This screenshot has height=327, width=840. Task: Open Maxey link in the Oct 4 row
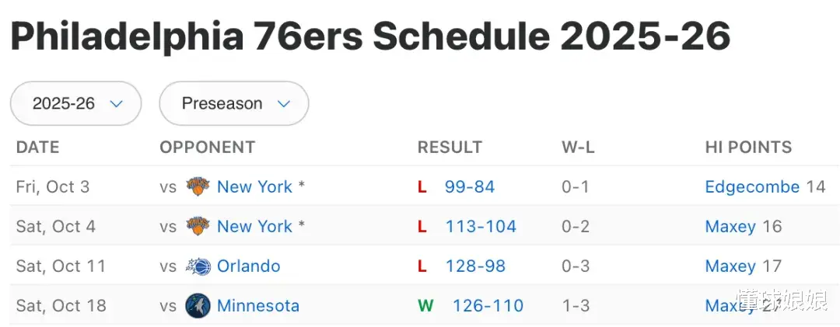[730, 226]
